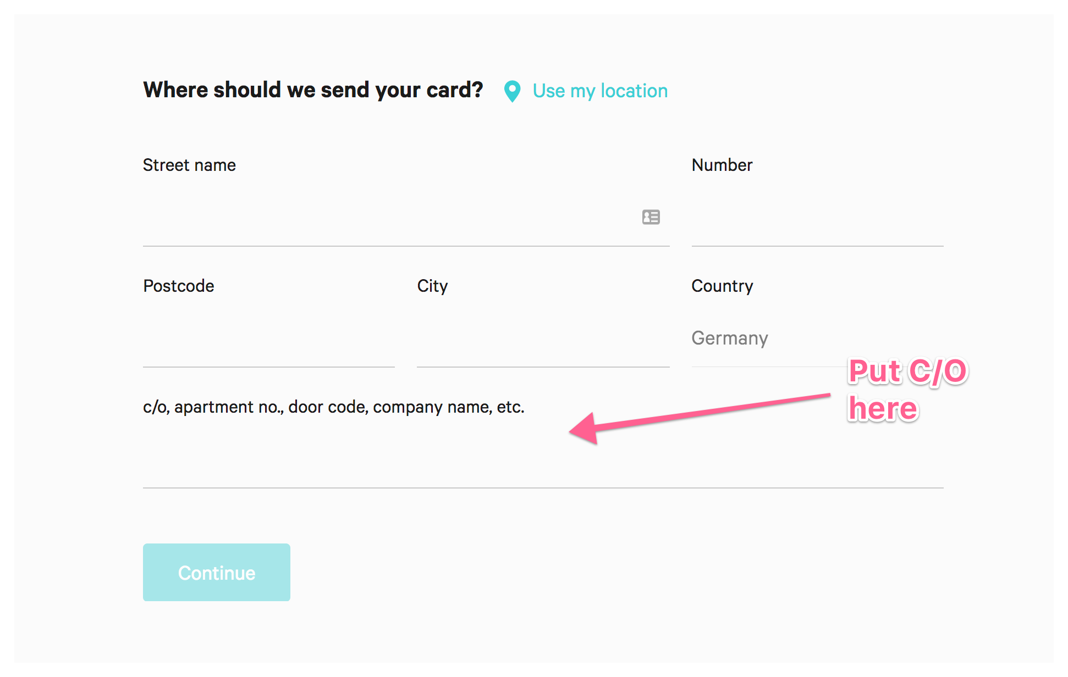Screen dimensions: 1068x677
Task: Click into the c/o, apartment no. text field
Action: (543, 459)
